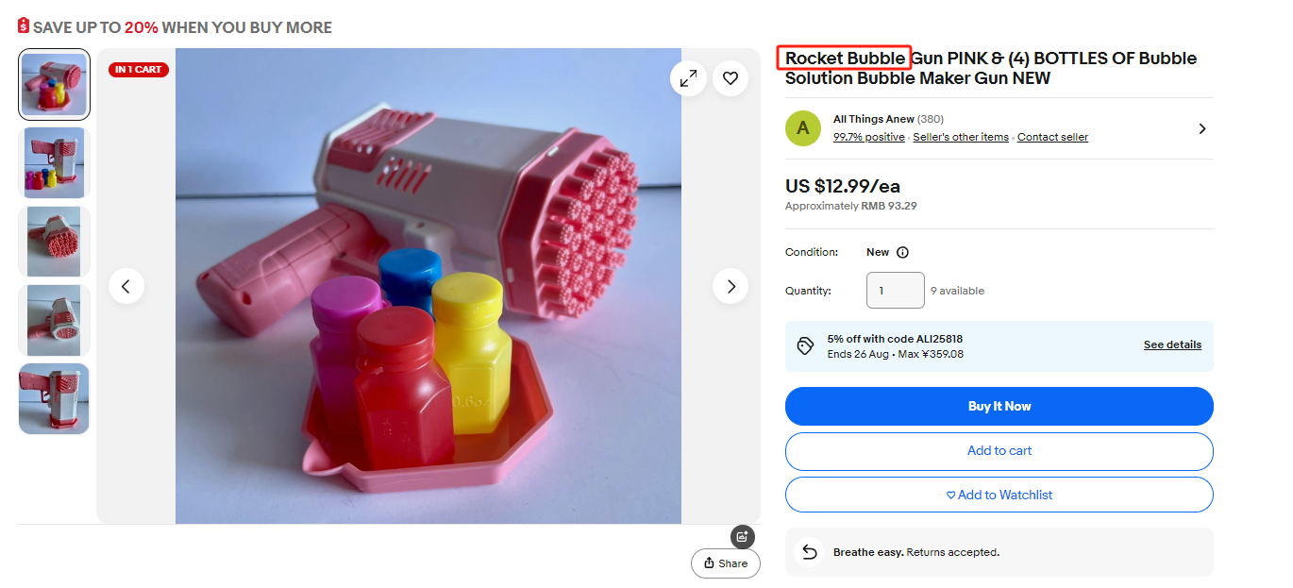Click the Contact seller link

[x=1052, y=137]
